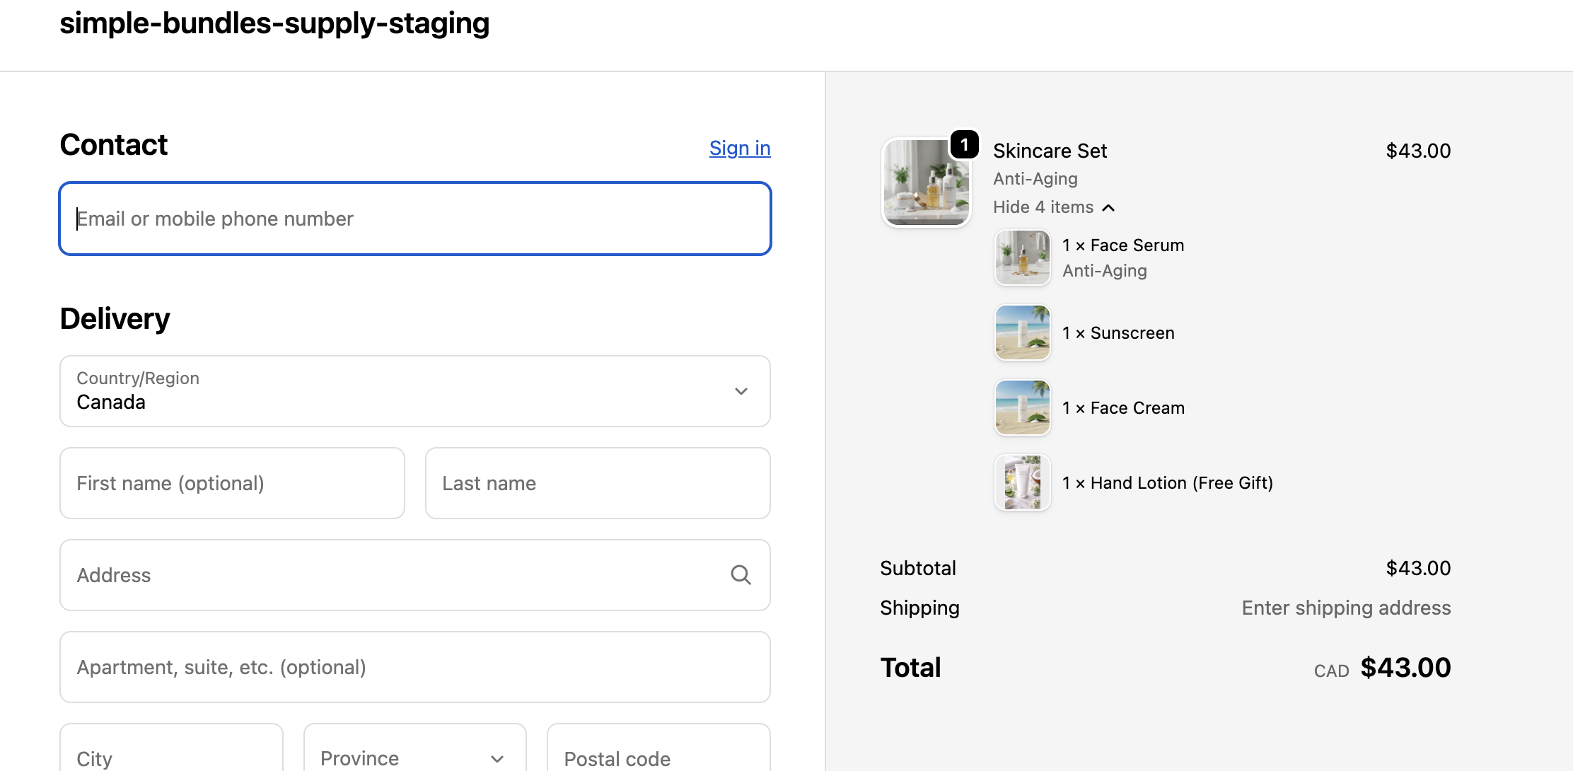Click the First name optional field
The height and width of the screenshot is (771, 1573).
(232, 483)
